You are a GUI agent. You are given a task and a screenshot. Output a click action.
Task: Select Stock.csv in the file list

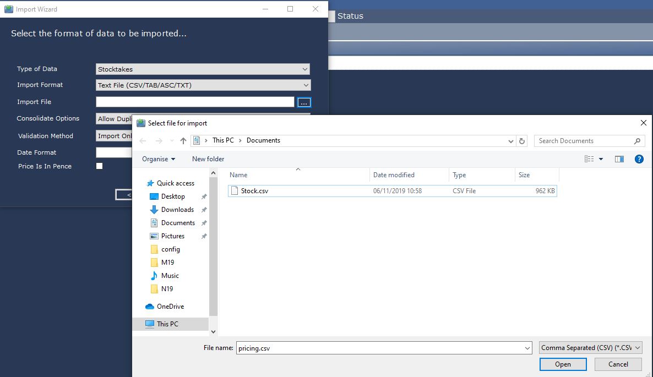pyautogui.click(x=393, y=190)
